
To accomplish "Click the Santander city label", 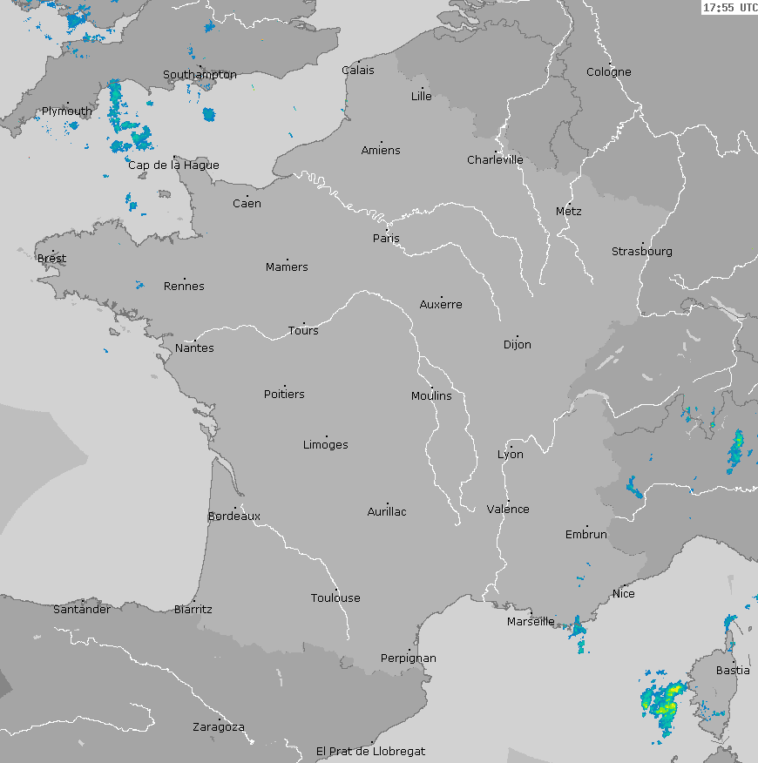I will (82, 609).
